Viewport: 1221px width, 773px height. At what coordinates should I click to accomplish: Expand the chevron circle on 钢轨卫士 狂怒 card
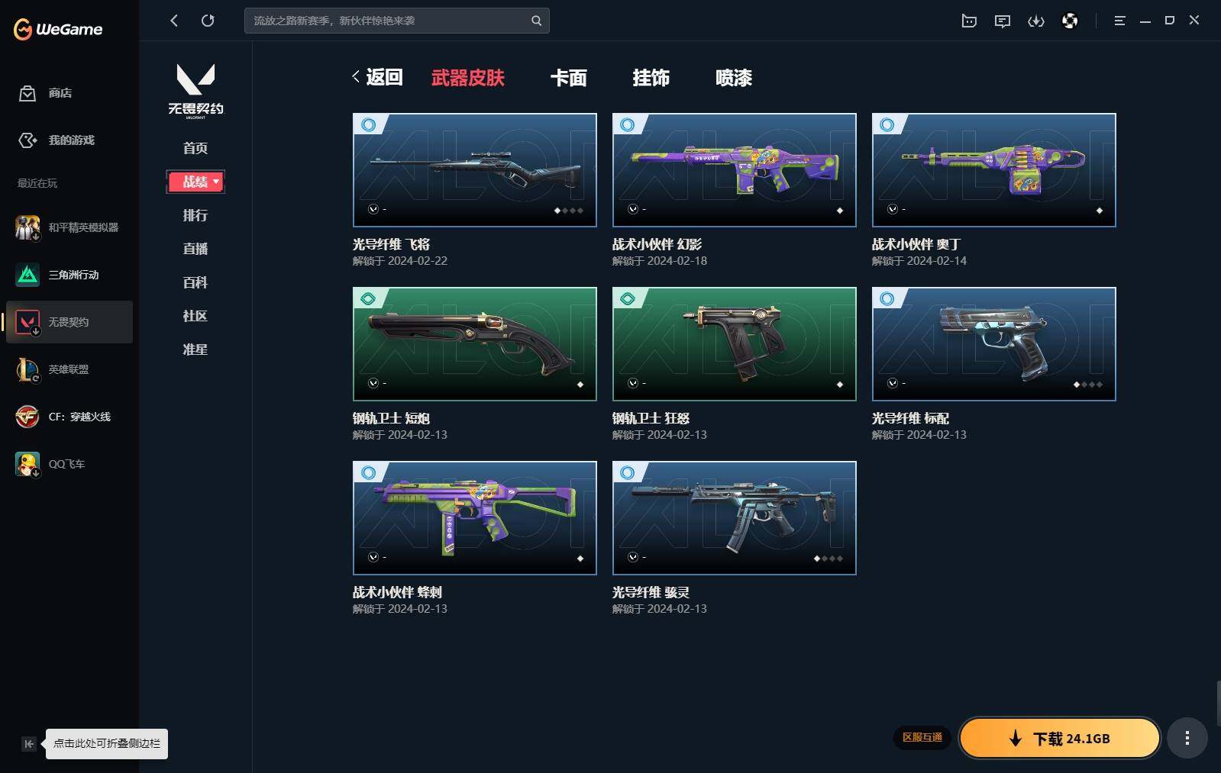pos(633,383)
